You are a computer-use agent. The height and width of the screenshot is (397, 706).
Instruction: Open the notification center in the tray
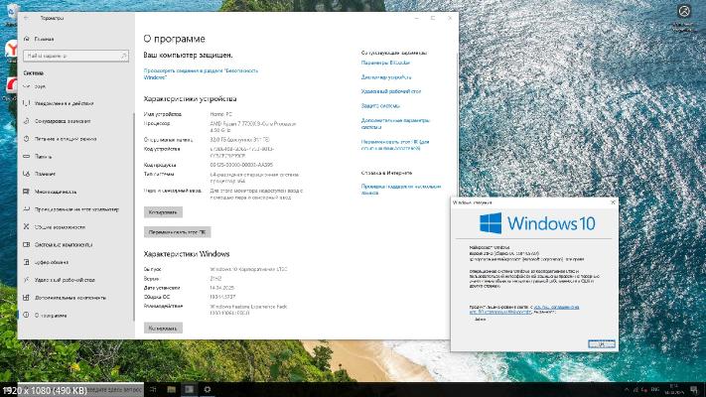tap(694, 390)
